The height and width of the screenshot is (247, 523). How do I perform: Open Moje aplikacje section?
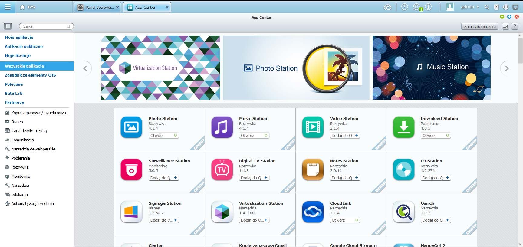19,37
